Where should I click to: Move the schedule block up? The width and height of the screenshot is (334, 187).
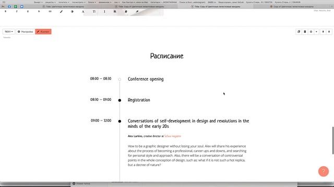(323, 32)
